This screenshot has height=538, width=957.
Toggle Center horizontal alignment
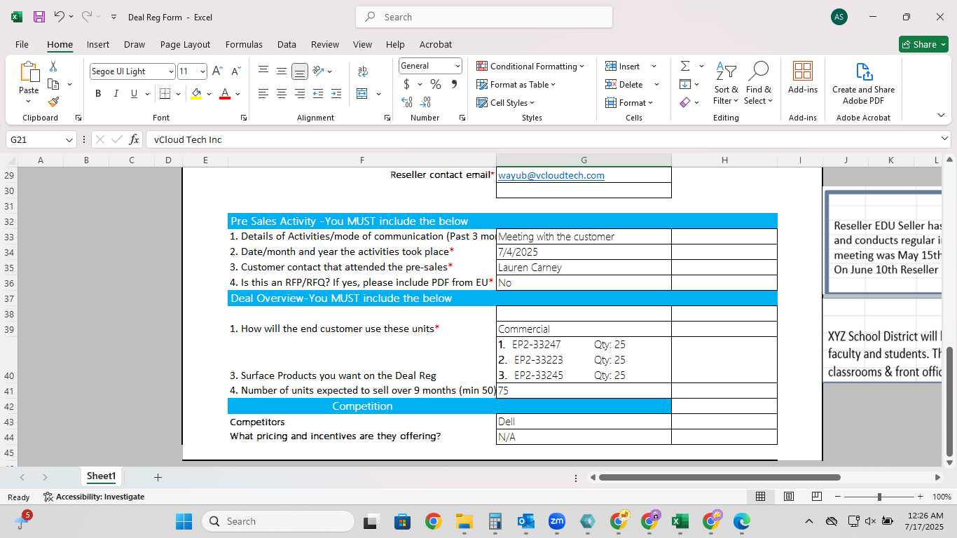click(281, 93)
